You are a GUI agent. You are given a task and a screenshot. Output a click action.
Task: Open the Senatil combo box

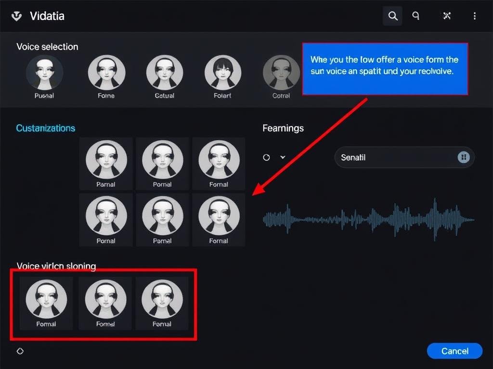pos(395,157)
